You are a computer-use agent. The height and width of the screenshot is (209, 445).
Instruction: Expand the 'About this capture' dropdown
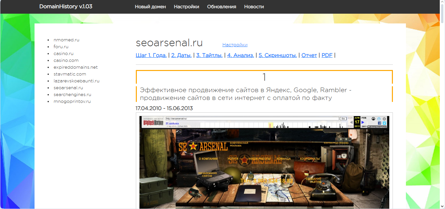377,127
